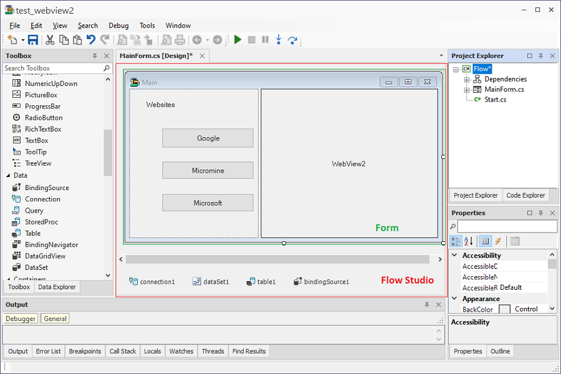Click the Micromine button on the form
Image resolution: width=561 pixels, height=374 pixels.
[208, 170]
